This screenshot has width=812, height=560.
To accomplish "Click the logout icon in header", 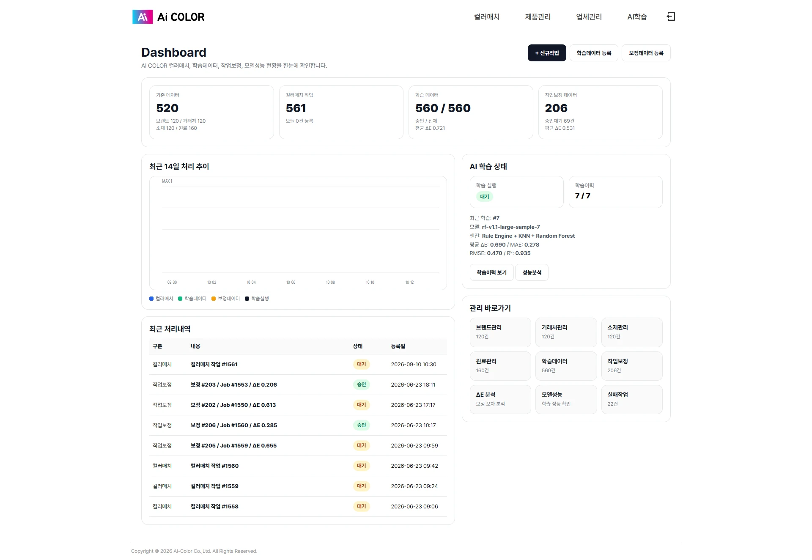I will [671, 16].
